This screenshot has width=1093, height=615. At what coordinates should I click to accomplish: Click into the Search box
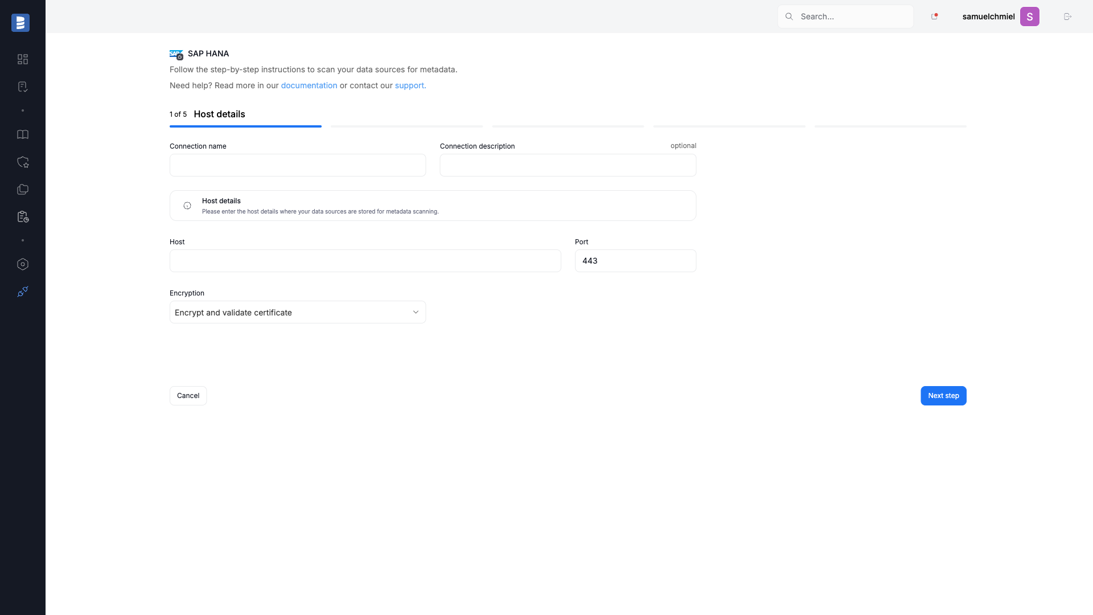[x=845, y=17]
